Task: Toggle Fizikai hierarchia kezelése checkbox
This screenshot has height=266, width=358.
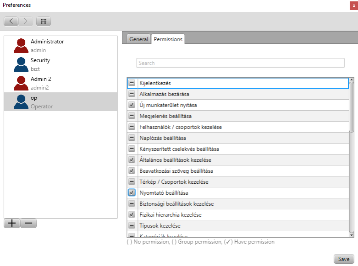Action: 132,215
